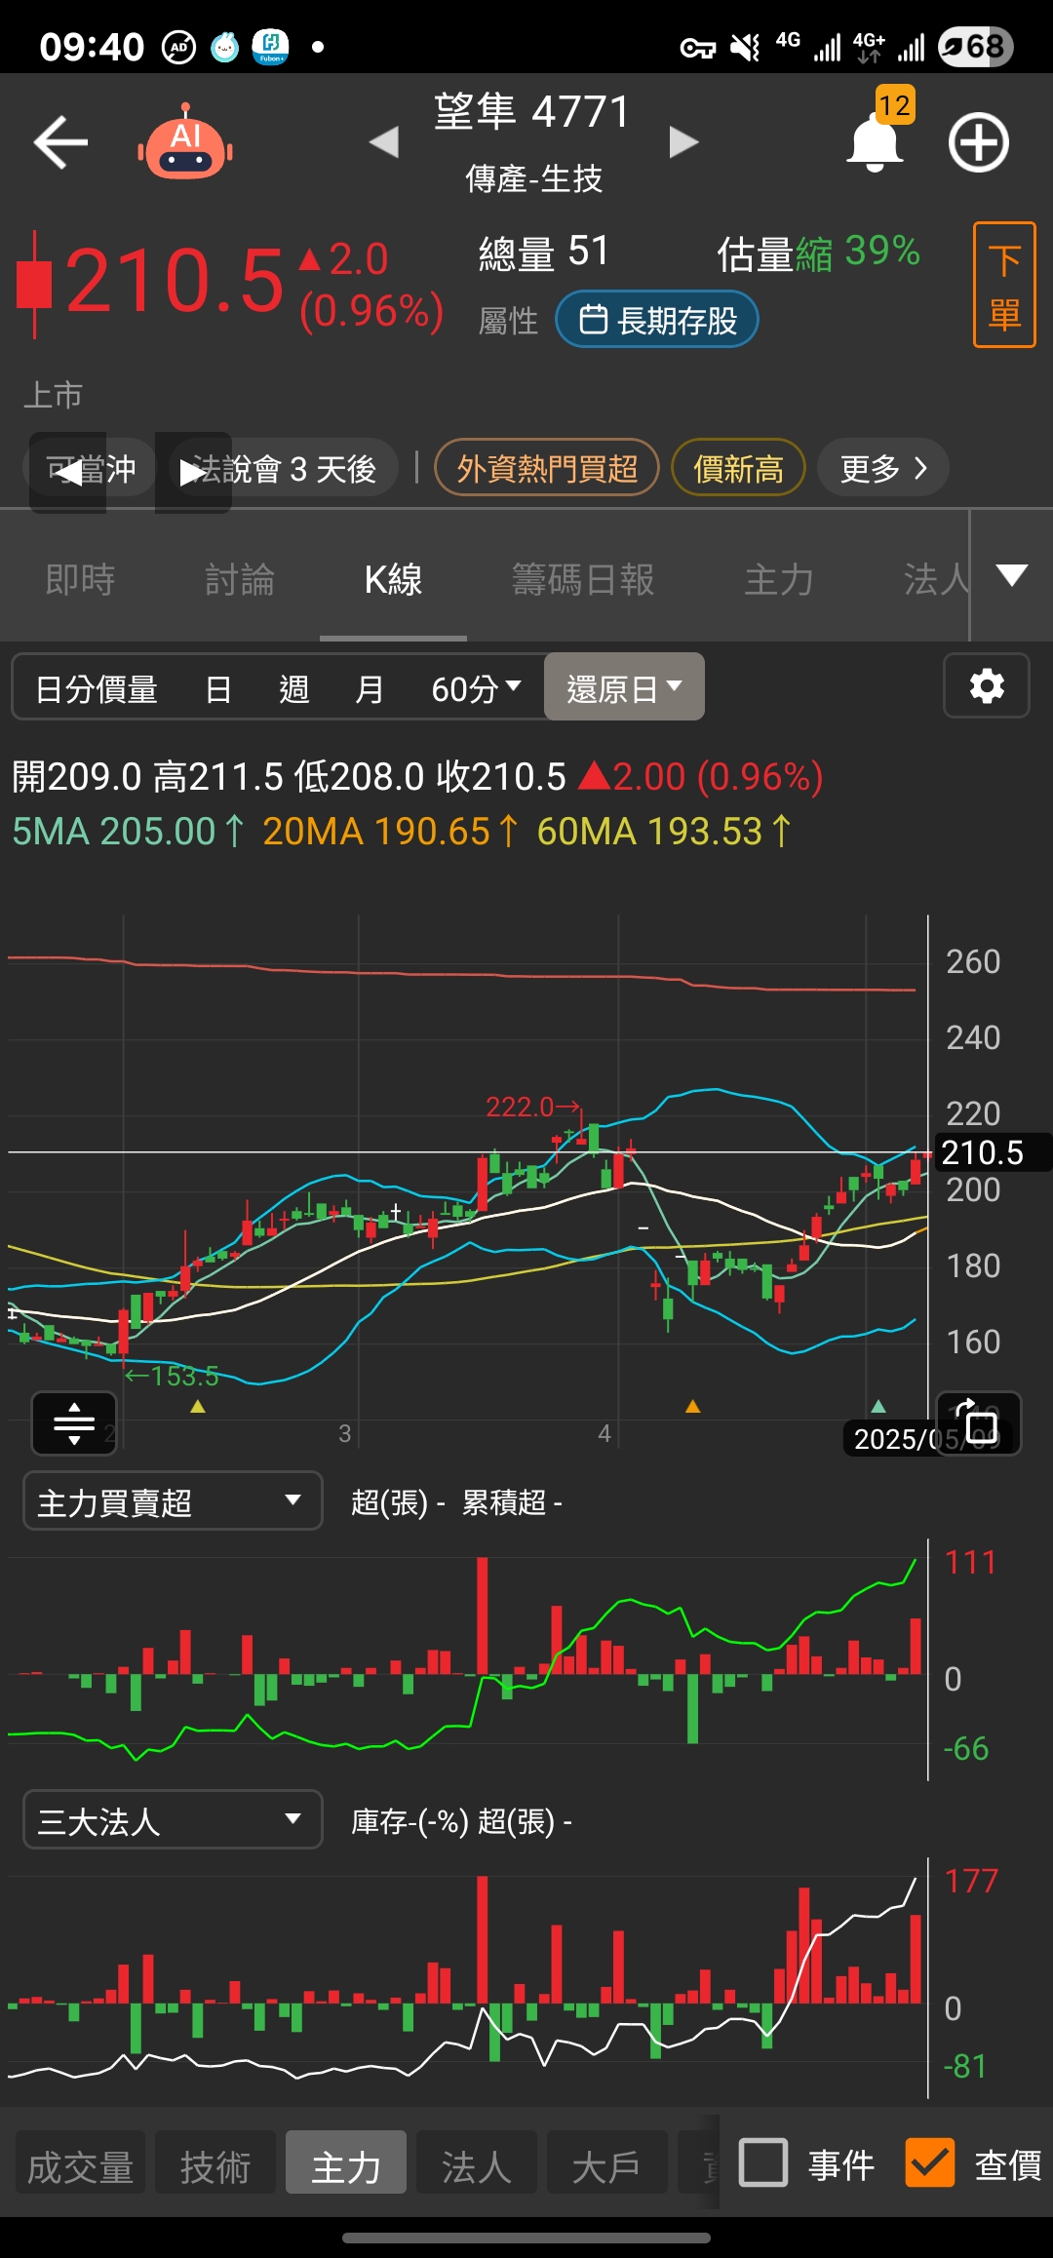Open 主力買賣超 indicator dropdown

(x=173, y=1501)
